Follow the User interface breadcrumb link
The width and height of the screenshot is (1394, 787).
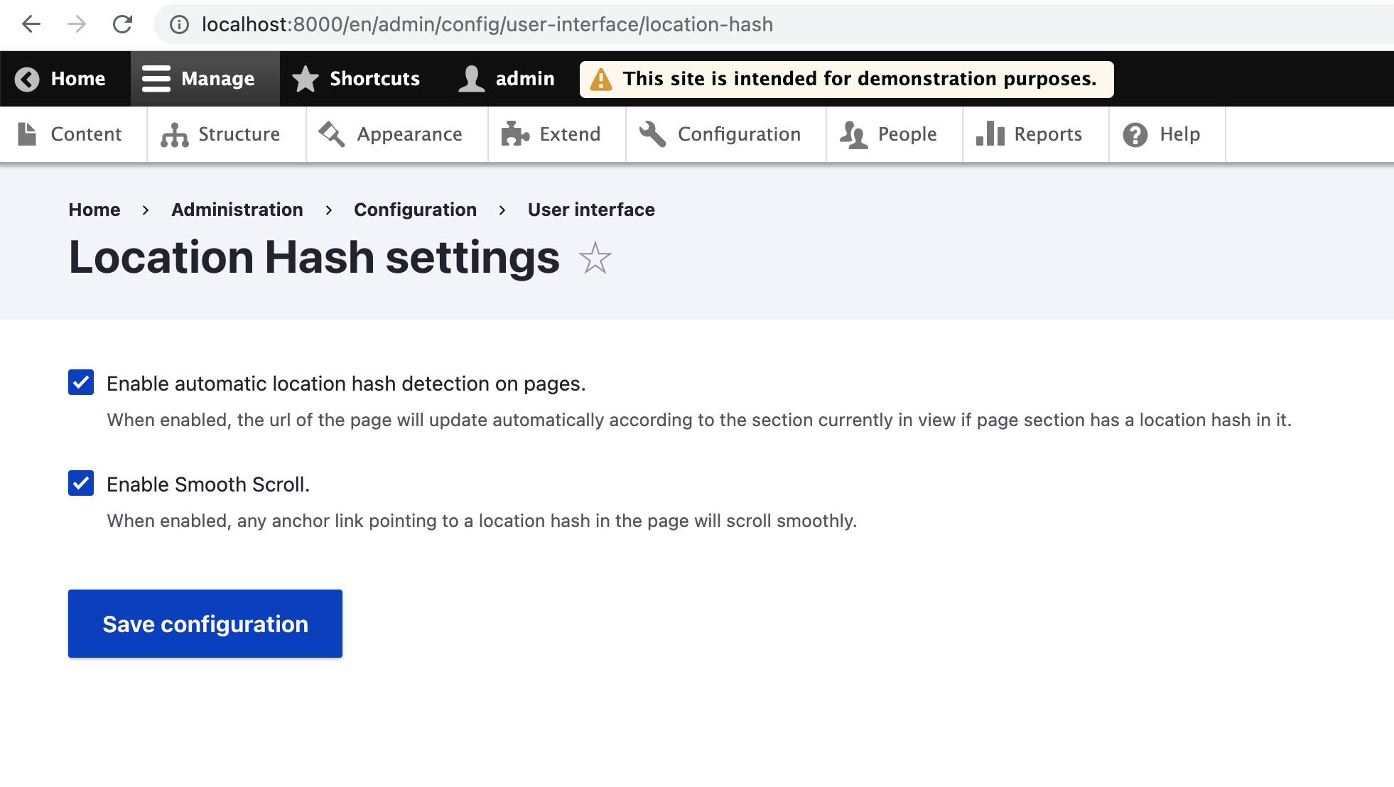(x=591, y=210)
